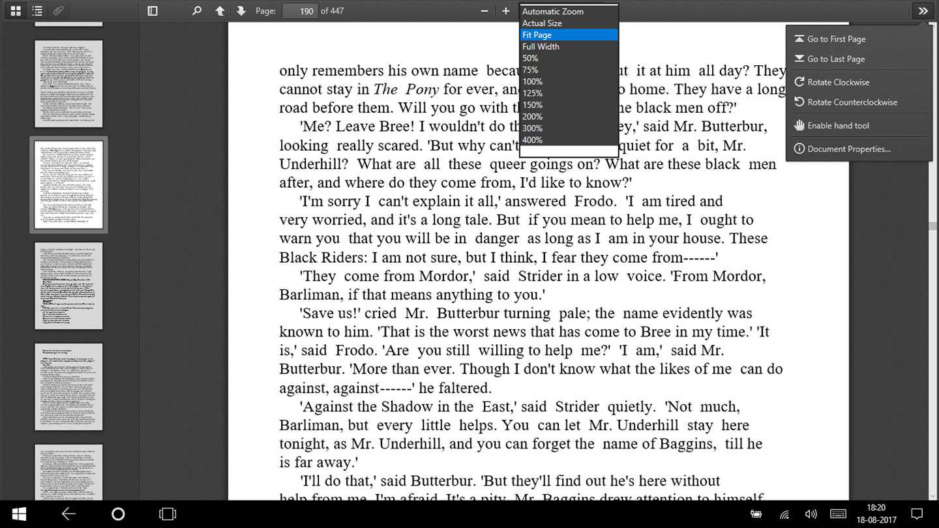This screenshot has height=528, width=939.
Task: Choose Full Width zoom option
Action: point(569,47)
